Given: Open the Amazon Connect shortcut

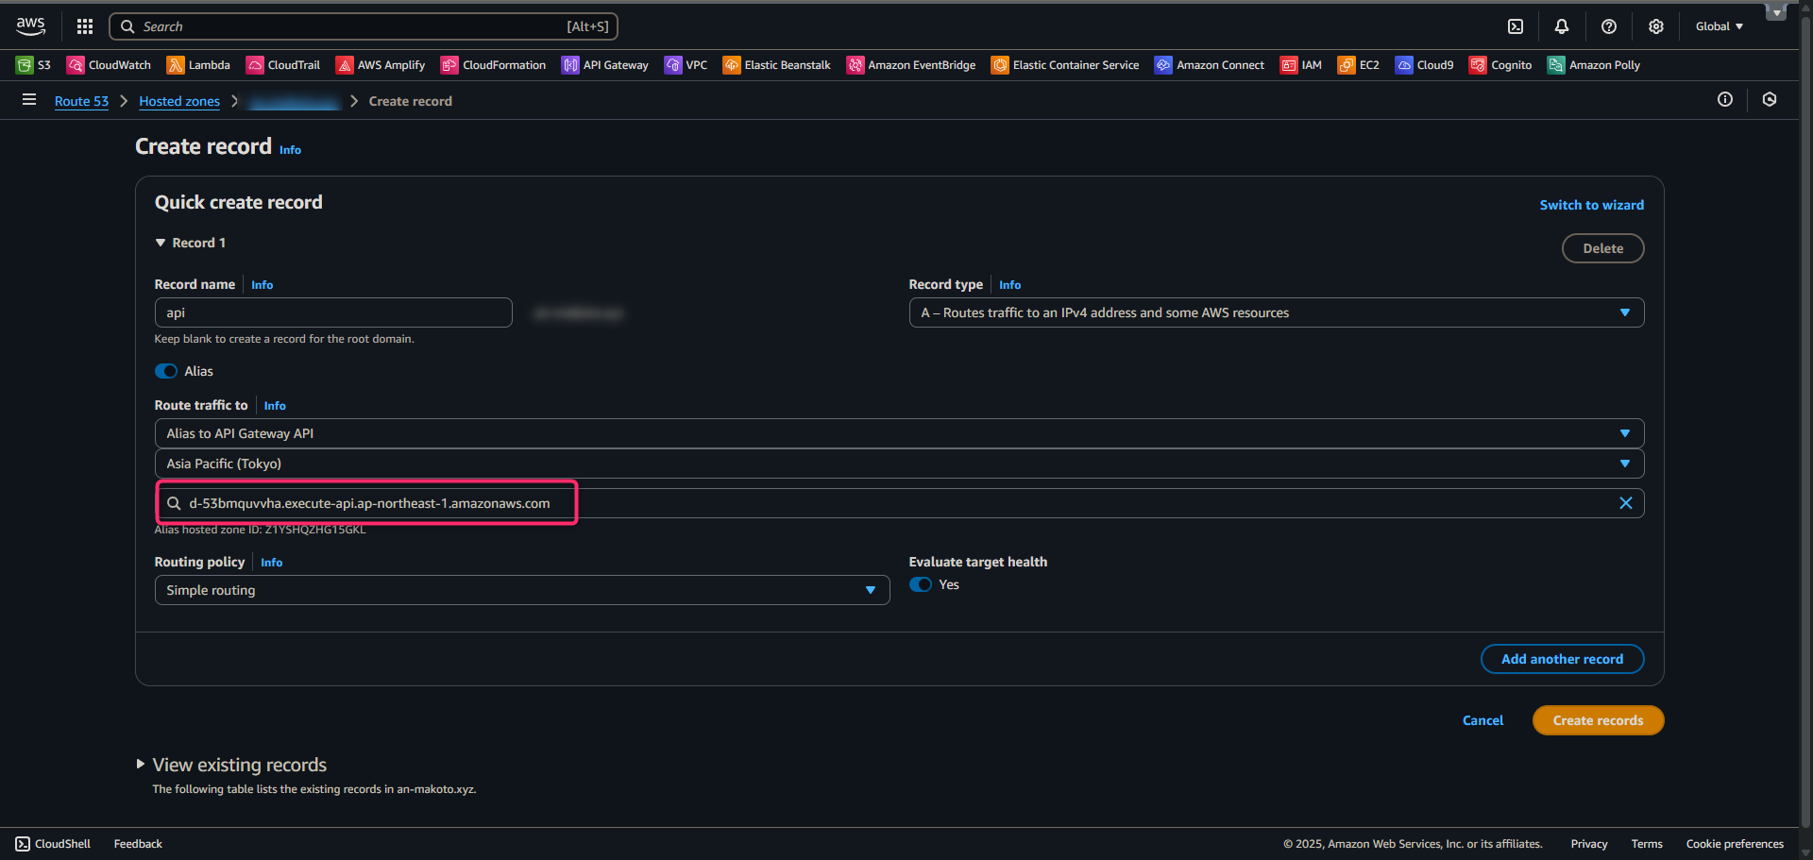Looking at the screenshot, I should click(1210, 65).
